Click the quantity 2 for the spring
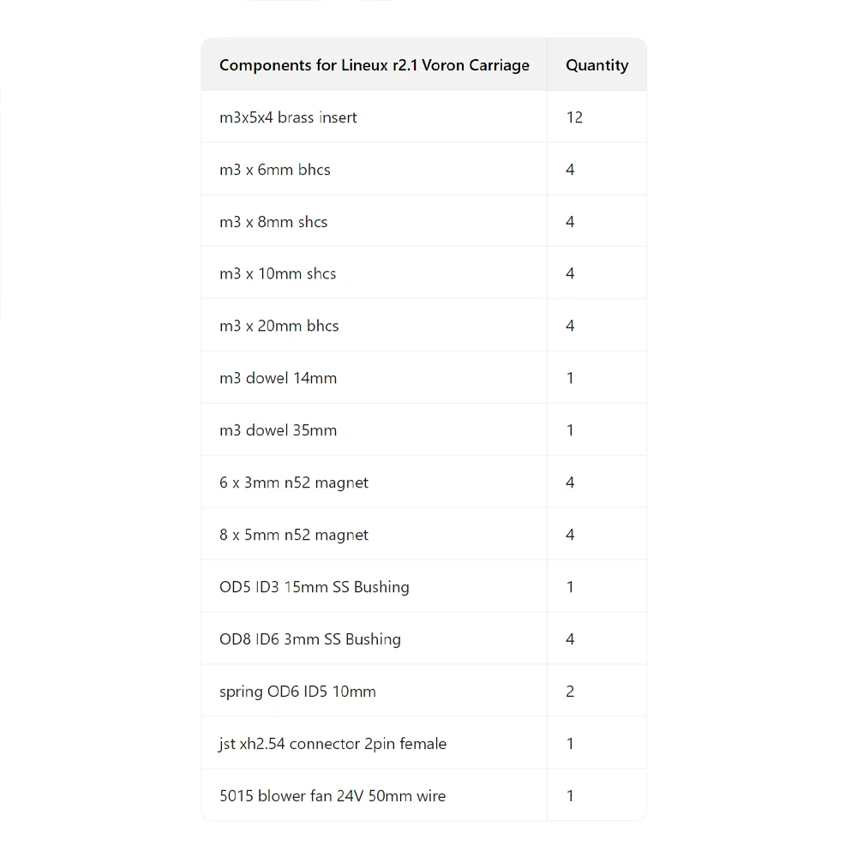The image size is (857, 857). 570,692
